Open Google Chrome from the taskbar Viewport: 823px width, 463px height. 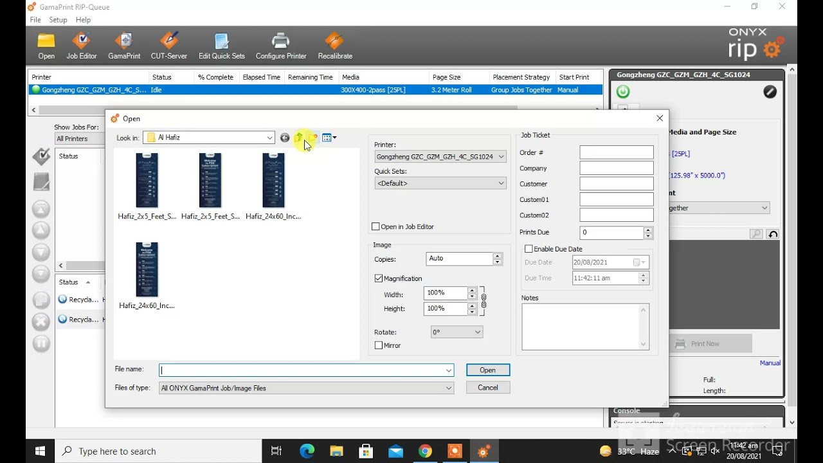point(425,451)
